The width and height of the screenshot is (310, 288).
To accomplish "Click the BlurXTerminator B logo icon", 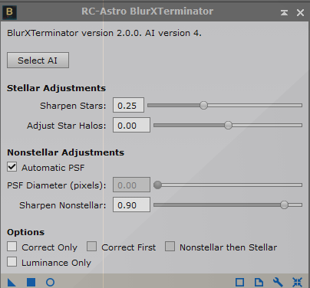I will tap(9, 12).
